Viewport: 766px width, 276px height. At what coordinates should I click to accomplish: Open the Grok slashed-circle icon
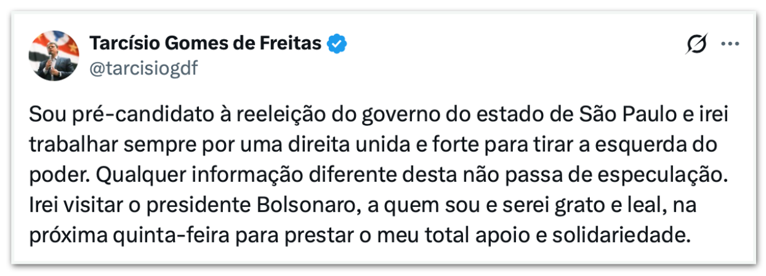697,44
